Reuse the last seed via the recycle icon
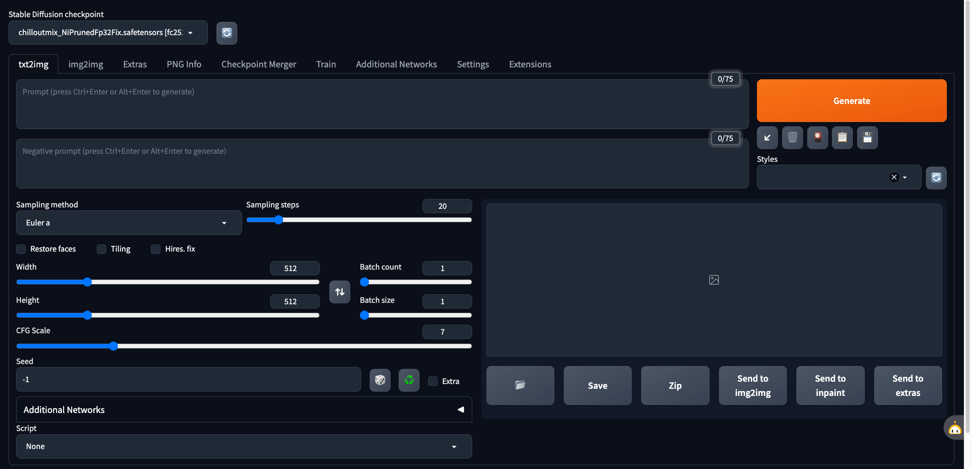The image size is (971, 469). 409,380
